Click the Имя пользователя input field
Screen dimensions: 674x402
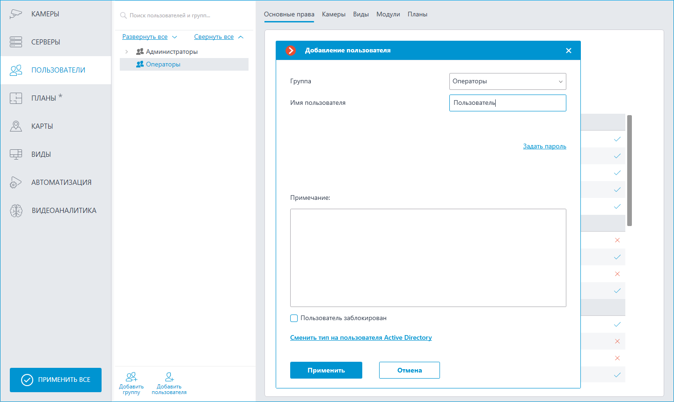(508, 103)
